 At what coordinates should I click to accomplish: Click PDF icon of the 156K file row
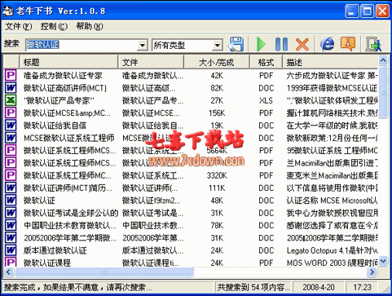click(11, 113)
